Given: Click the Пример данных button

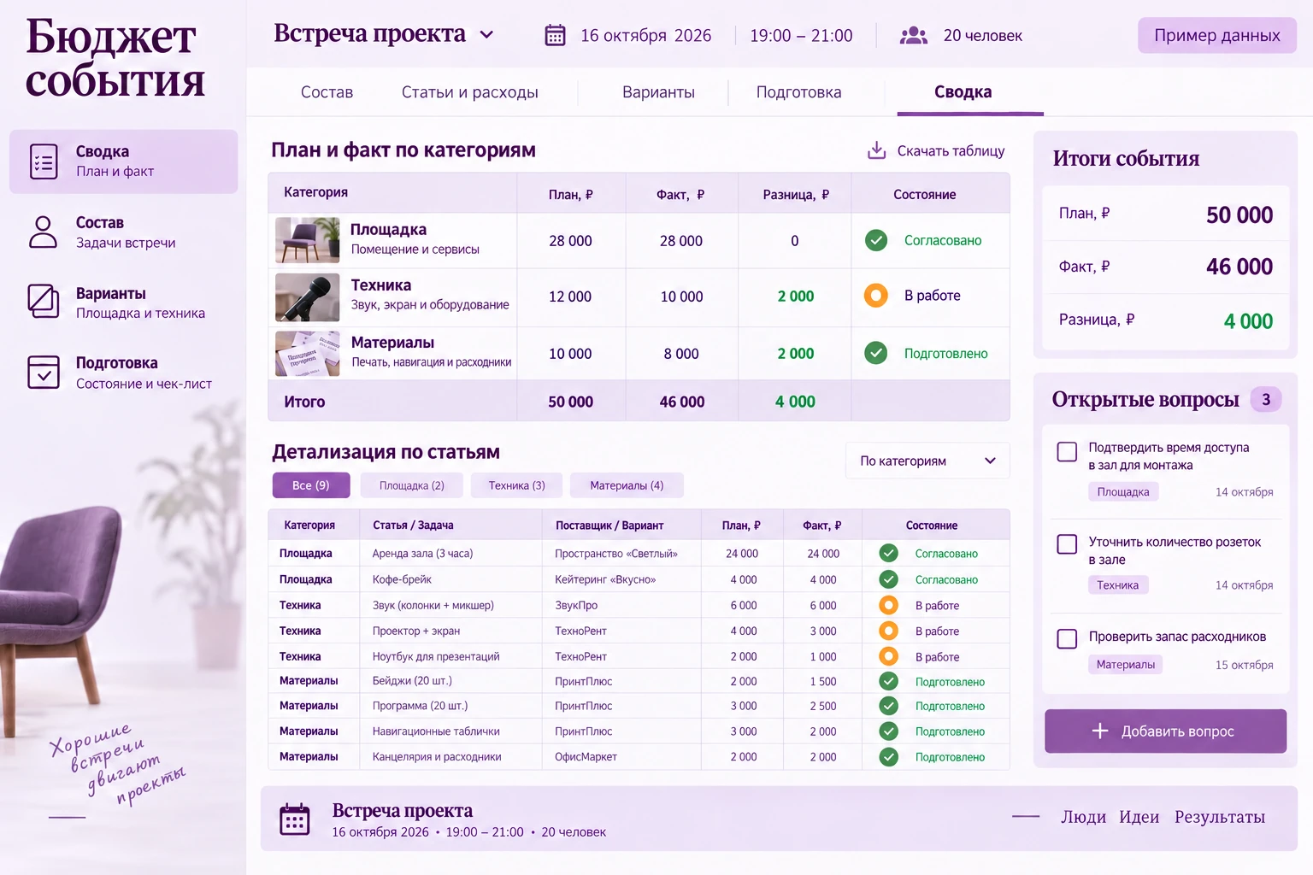Looking at the screenshot, I should (x=1217, y=35).
